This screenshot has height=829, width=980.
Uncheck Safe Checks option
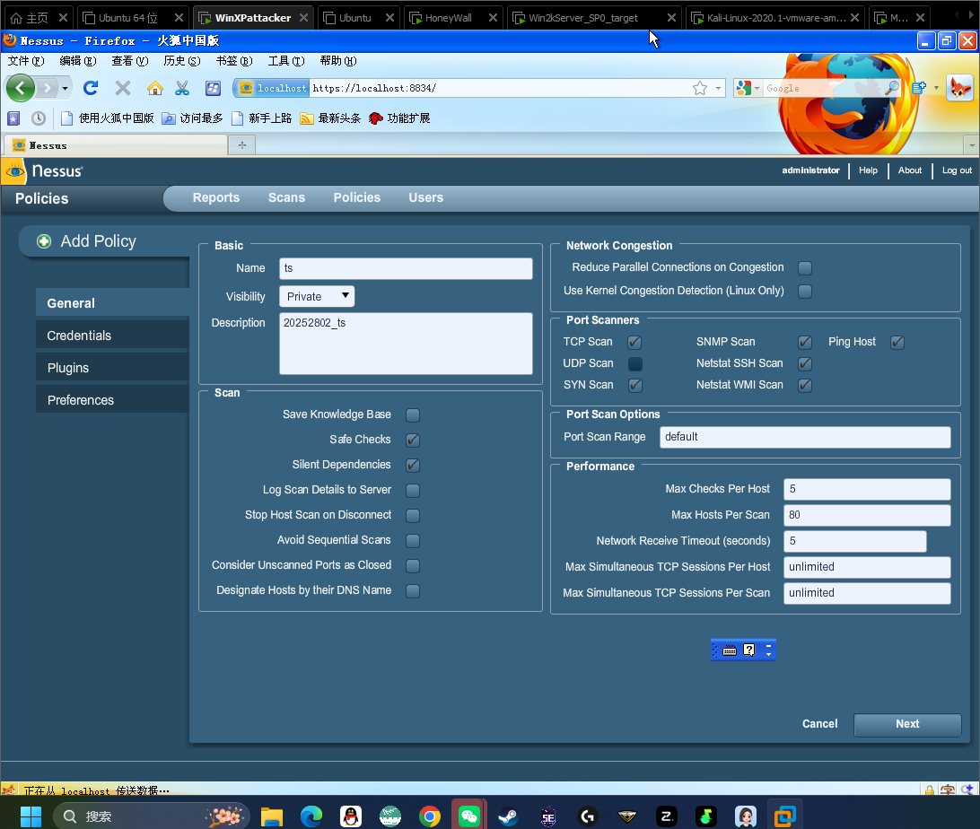tap(413, 440)
